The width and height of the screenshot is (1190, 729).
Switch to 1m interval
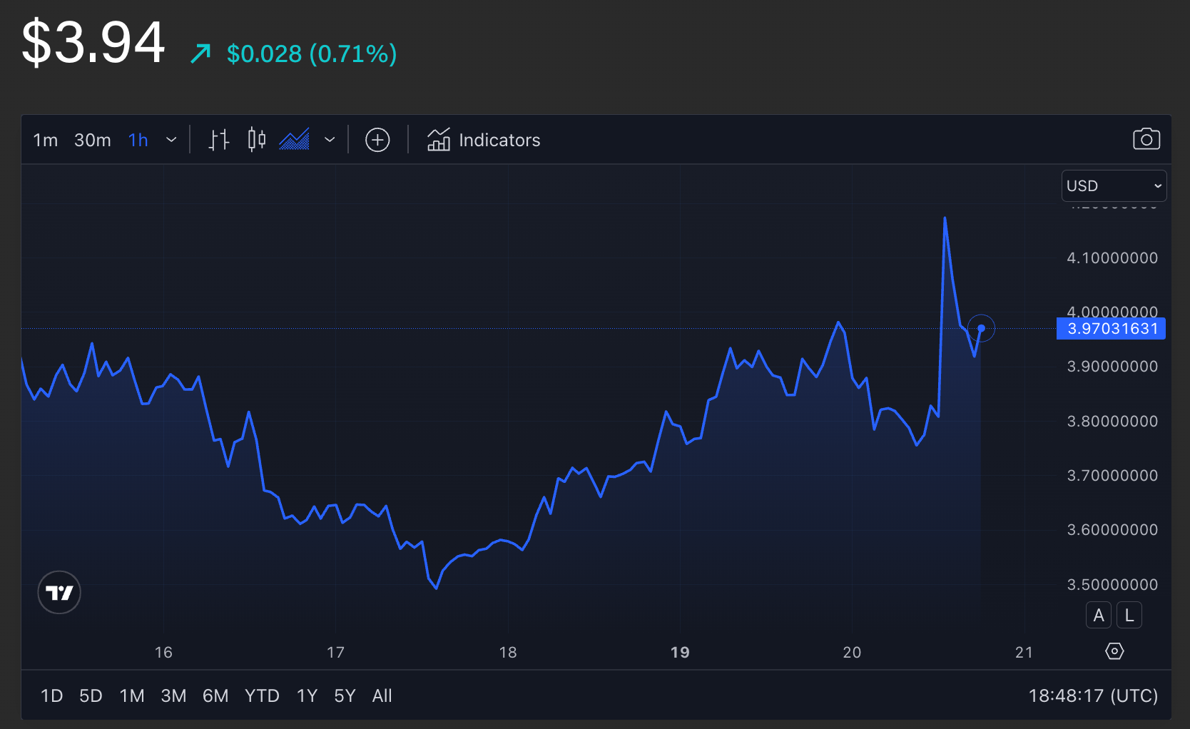(x=45, y=140)
